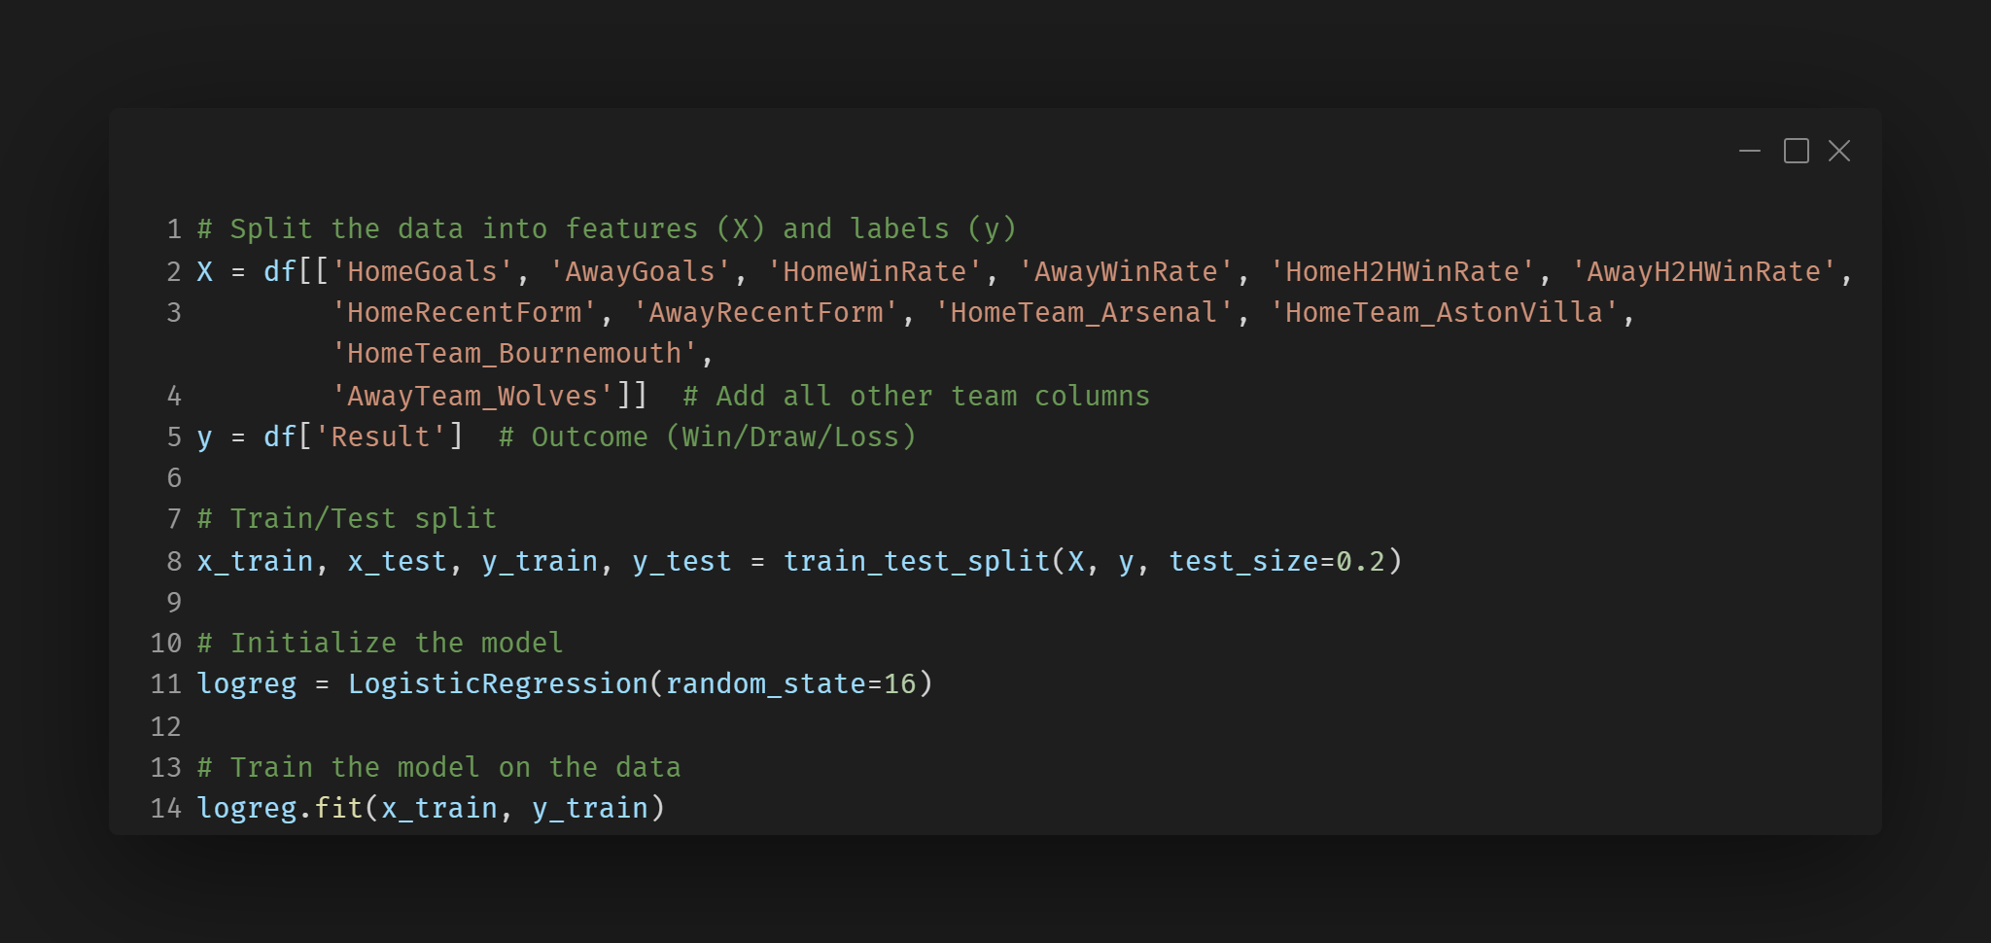Screen dimensions: 1991x943
Task: Click the fit method on line 14
Action: (338, 809)
